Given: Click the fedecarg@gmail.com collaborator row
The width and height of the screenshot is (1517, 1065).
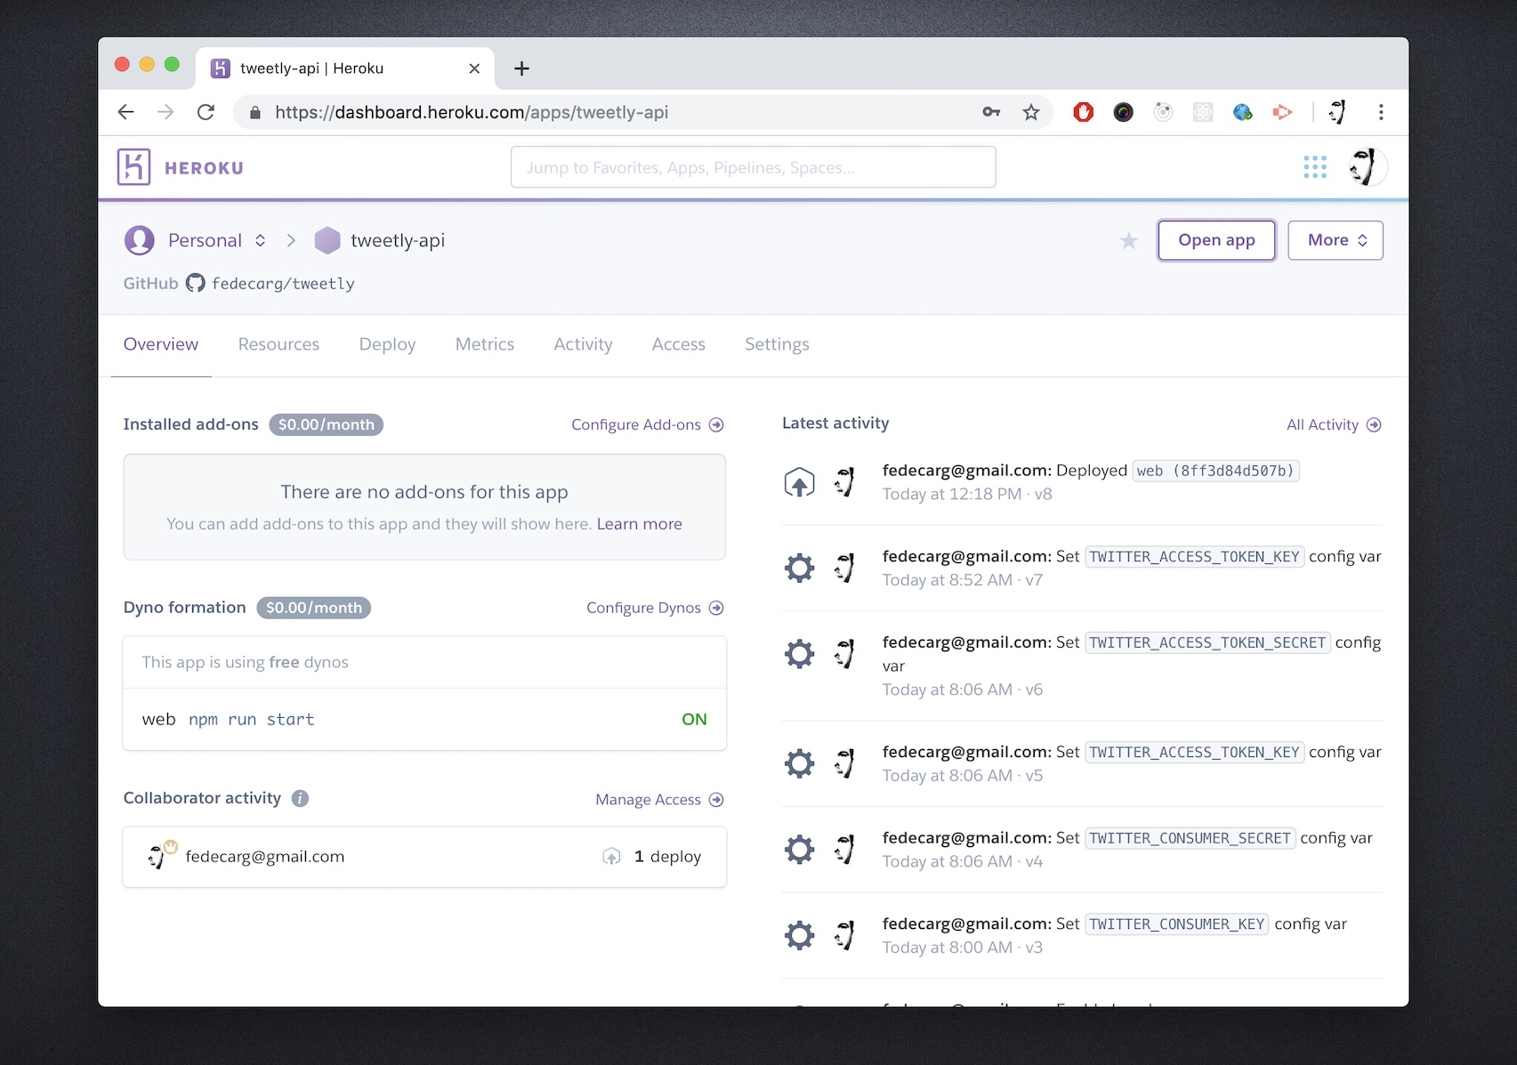Looking at the screenshot, I should (424, 857).
